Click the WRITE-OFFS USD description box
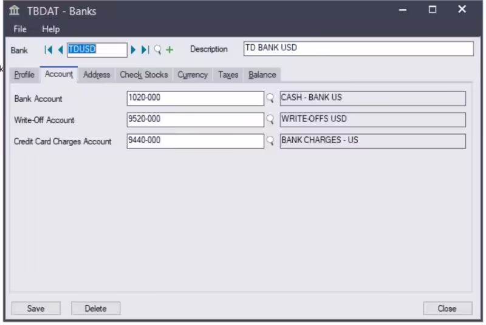Screen dimensions: 486x325 [x=373, y=119]
